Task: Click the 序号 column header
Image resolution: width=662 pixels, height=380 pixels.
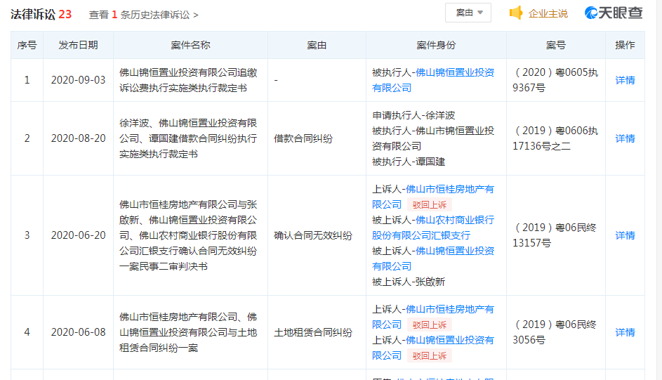Action: (27, 45)
